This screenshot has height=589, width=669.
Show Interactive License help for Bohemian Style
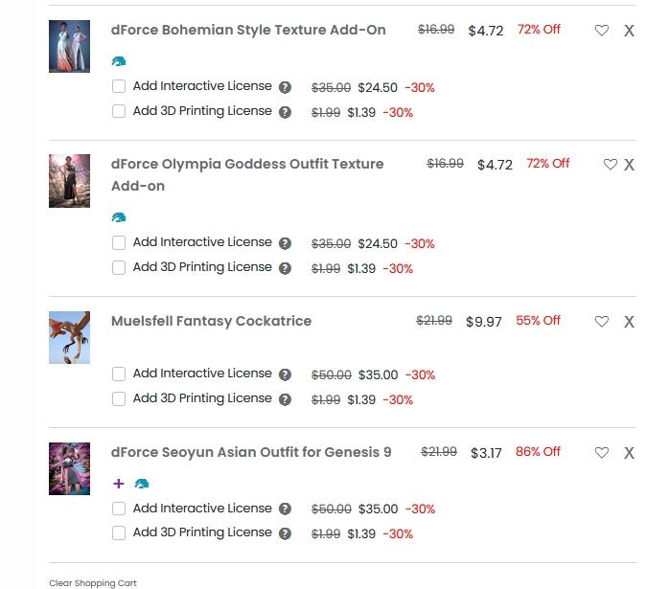285,87
